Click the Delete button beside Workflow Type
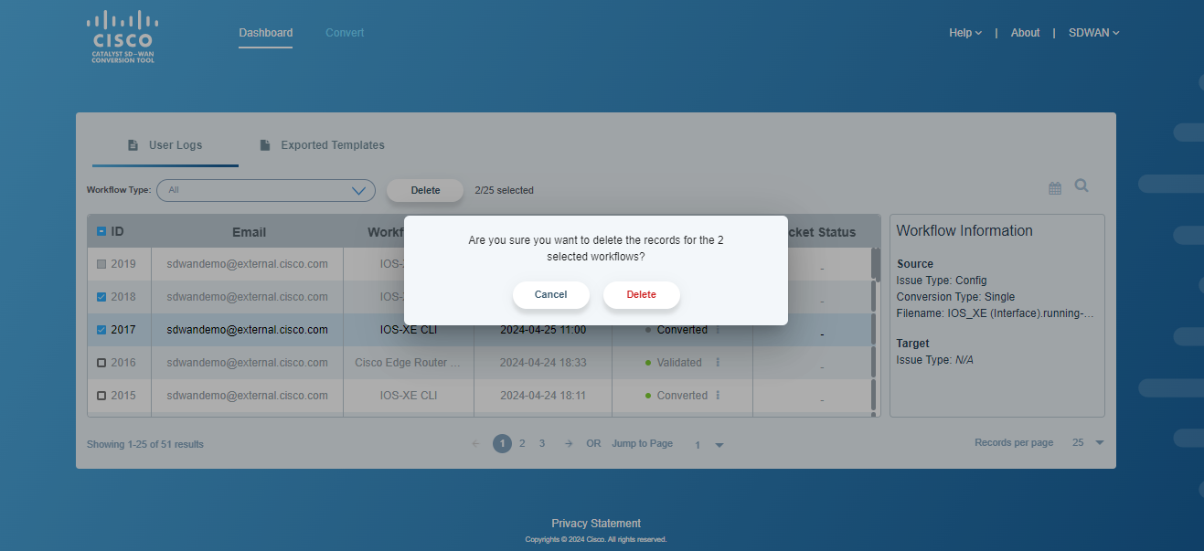The height and width of the screenshot is (551, 1204). tap(425, 190)
